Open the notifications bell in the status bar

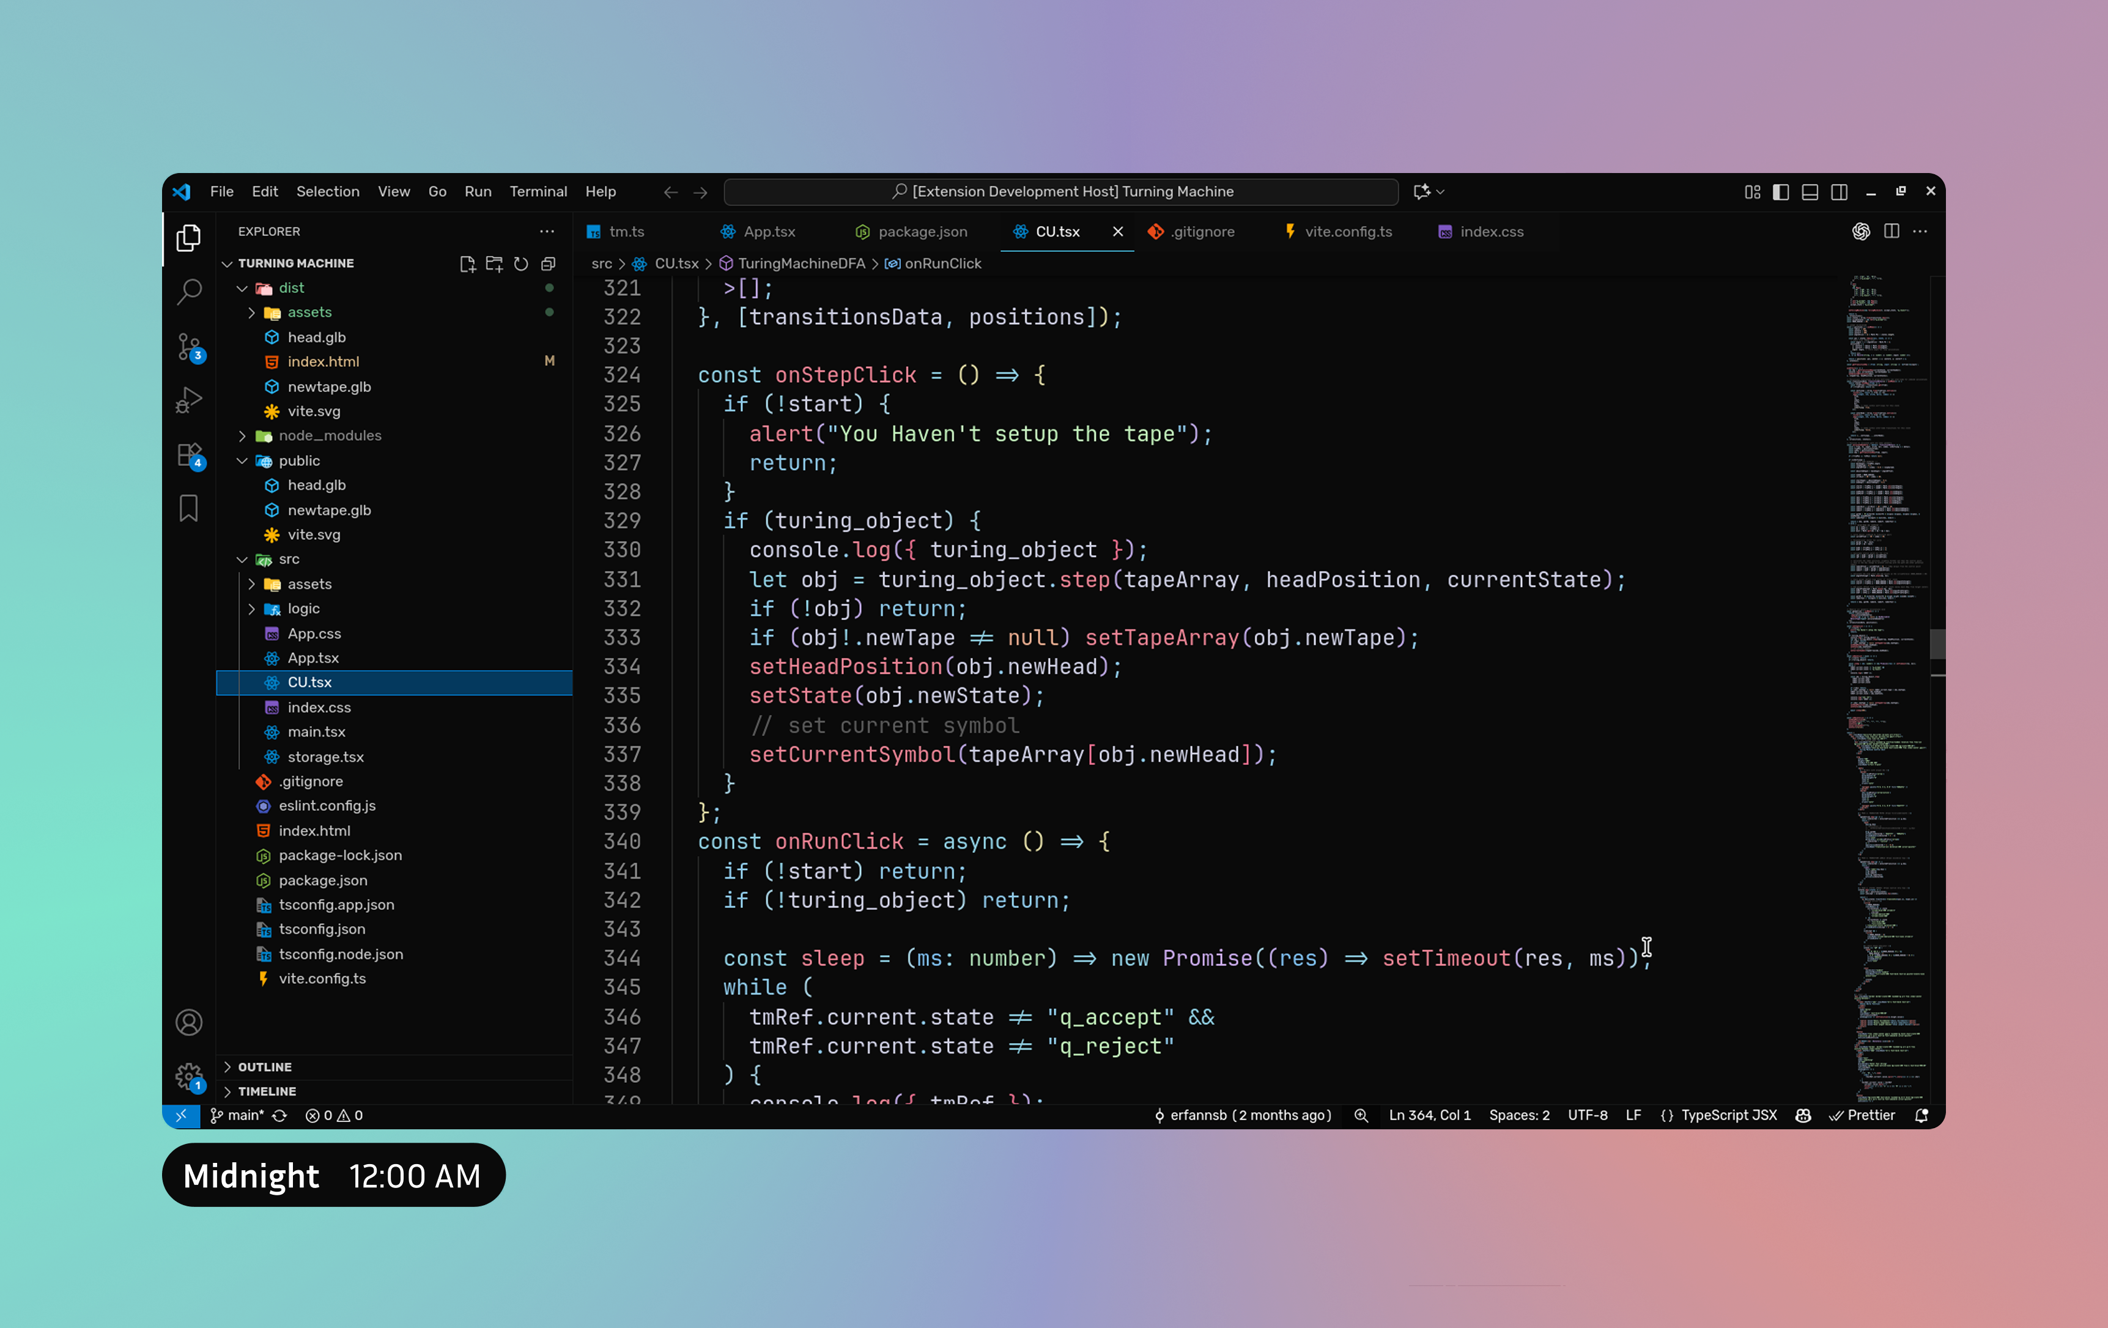1923,1115
